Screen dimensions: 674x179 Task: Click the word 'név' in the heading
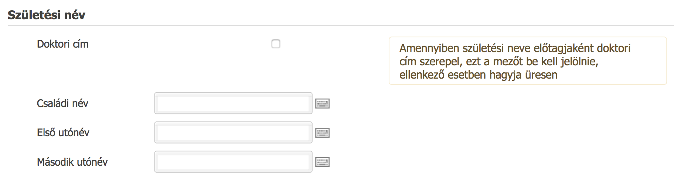[75, 15]
